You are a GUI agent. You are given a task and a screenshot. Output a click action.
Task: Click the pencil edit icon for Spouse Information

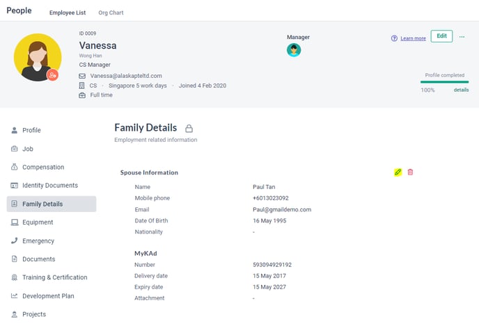[x=398, y=172]
